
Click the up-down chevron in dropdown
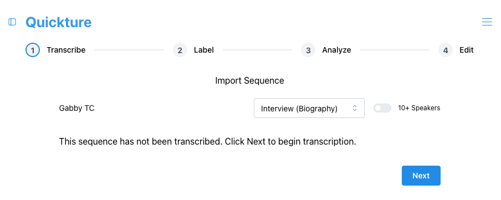(x=354, y=108)
